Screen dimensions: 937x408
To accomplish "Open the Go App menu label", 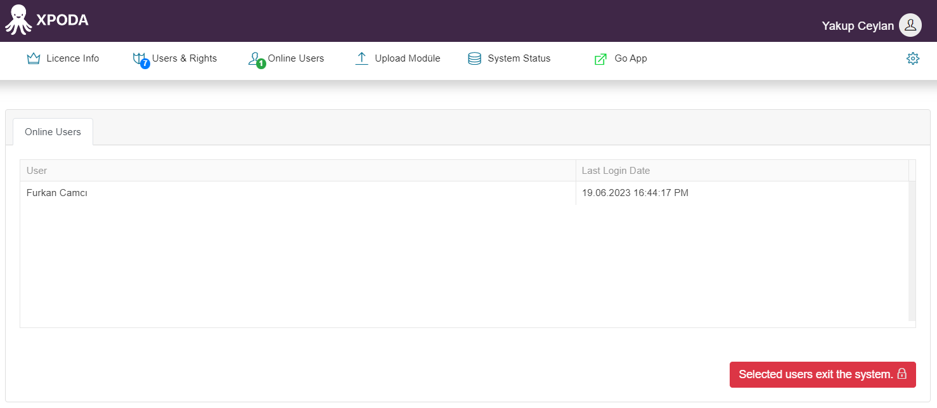I will [631, 58].
